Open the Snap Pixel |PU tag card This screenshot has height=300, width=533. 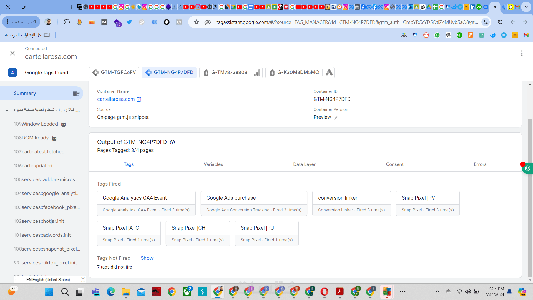tap(266, 233)
